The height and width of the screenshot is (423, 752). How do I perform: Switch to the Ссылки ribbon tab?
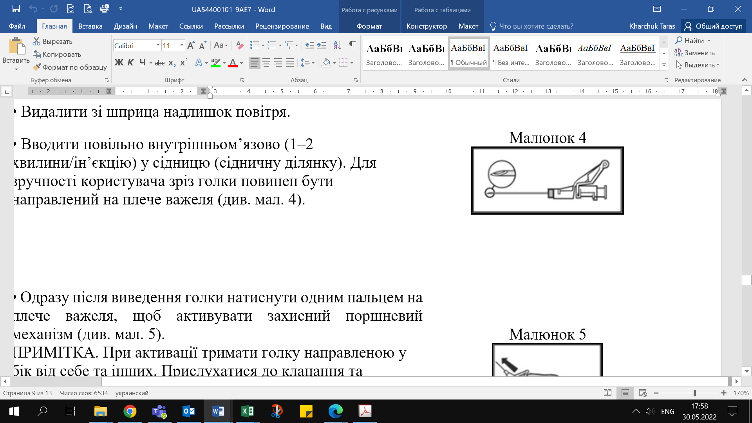click(191, 26)
